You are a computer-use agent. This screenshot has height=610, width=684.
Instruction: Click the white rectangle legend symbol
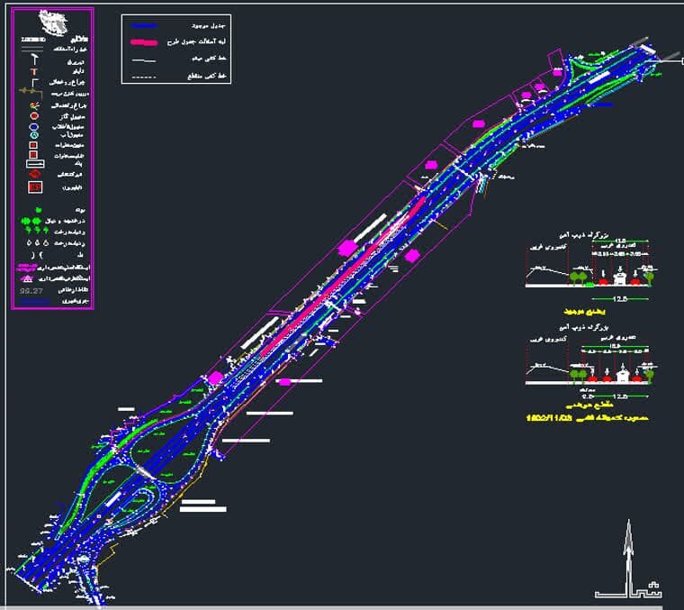34,162
